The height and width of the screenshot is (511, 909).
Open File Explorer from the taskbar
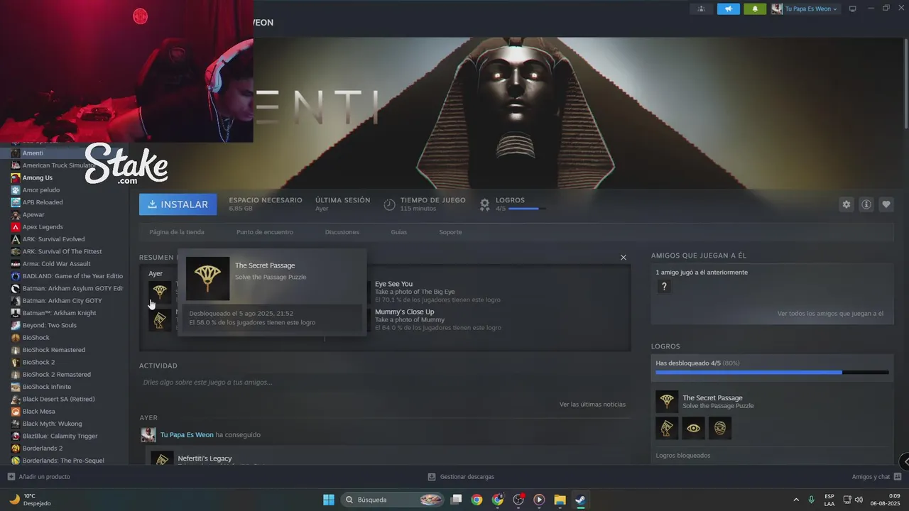[560, 500]
